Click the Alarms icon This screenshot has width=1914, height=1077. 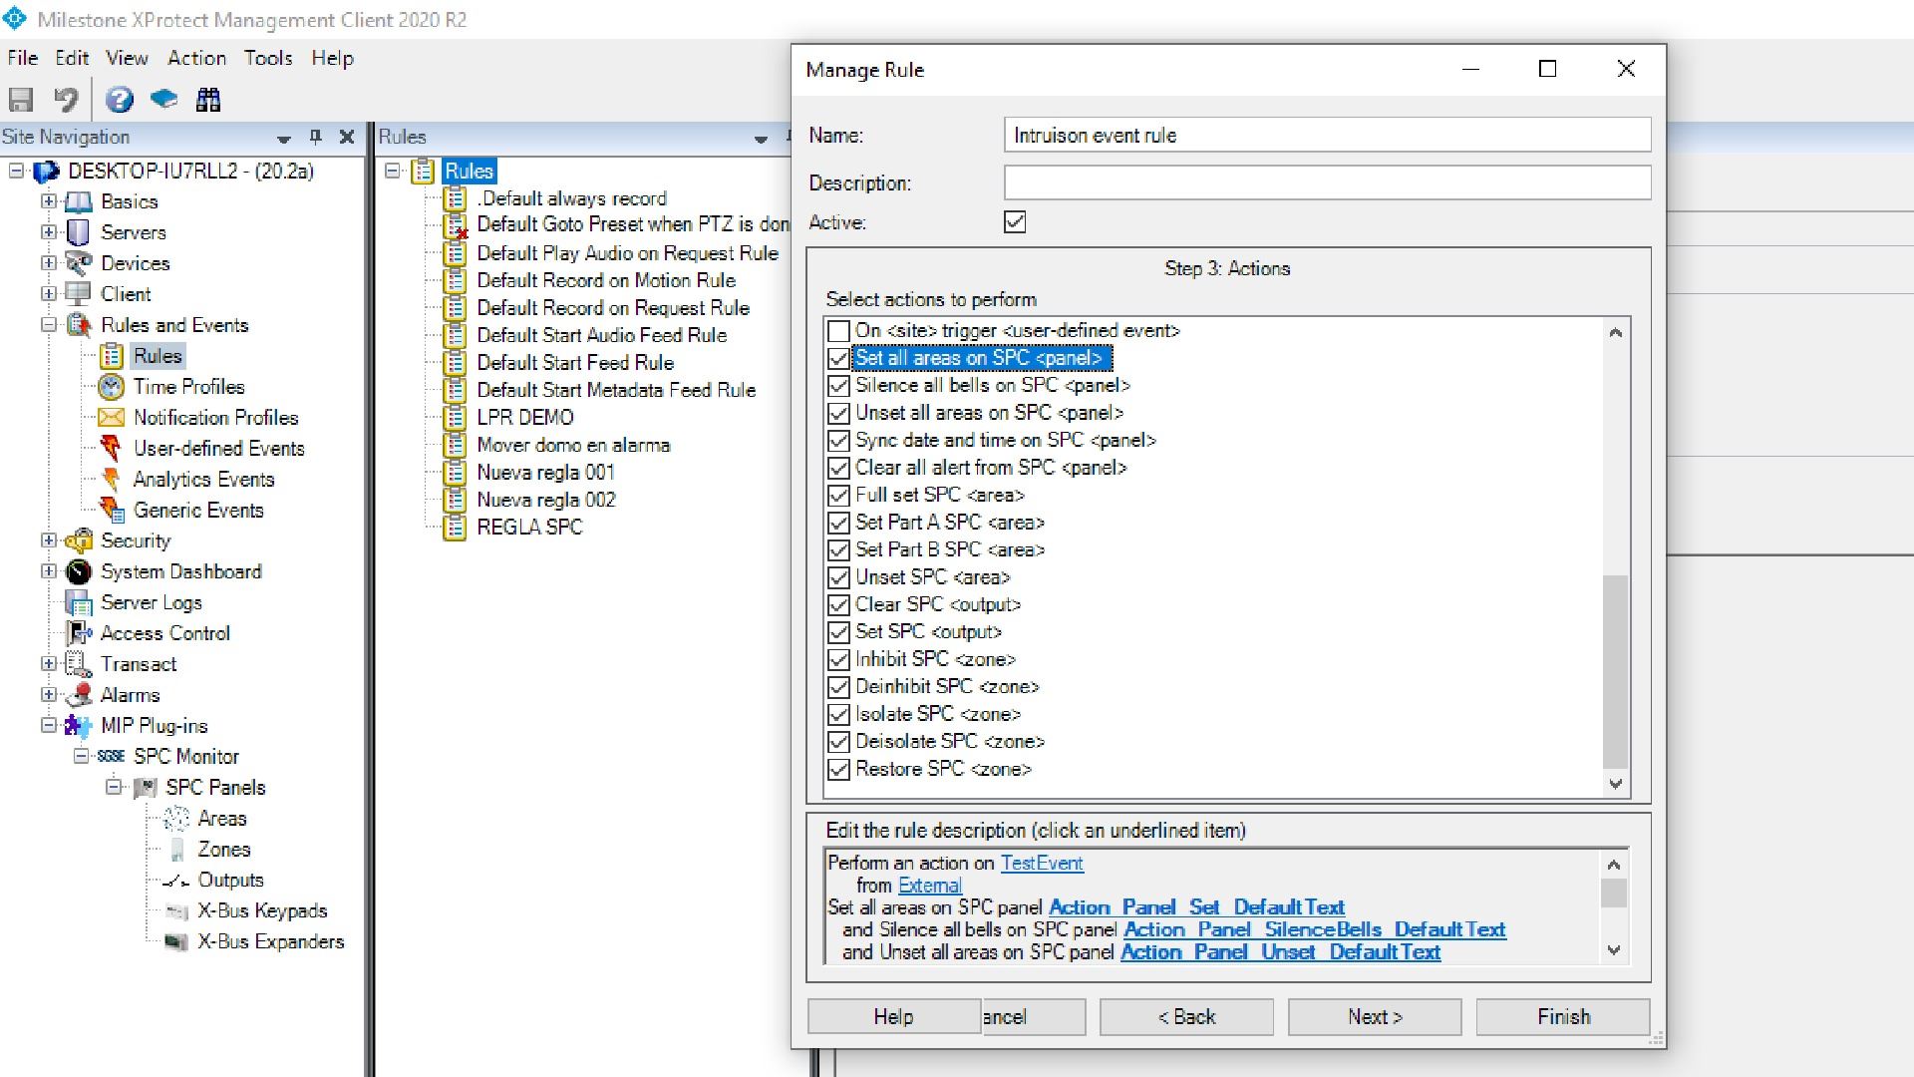pos(79,696)
